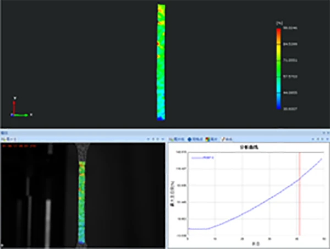
Task: Click the rainbow strain color legend bar
Action: pos(278,69)
